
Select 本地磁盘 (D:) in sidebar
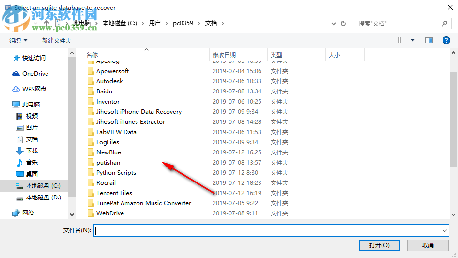click(43, 197)
